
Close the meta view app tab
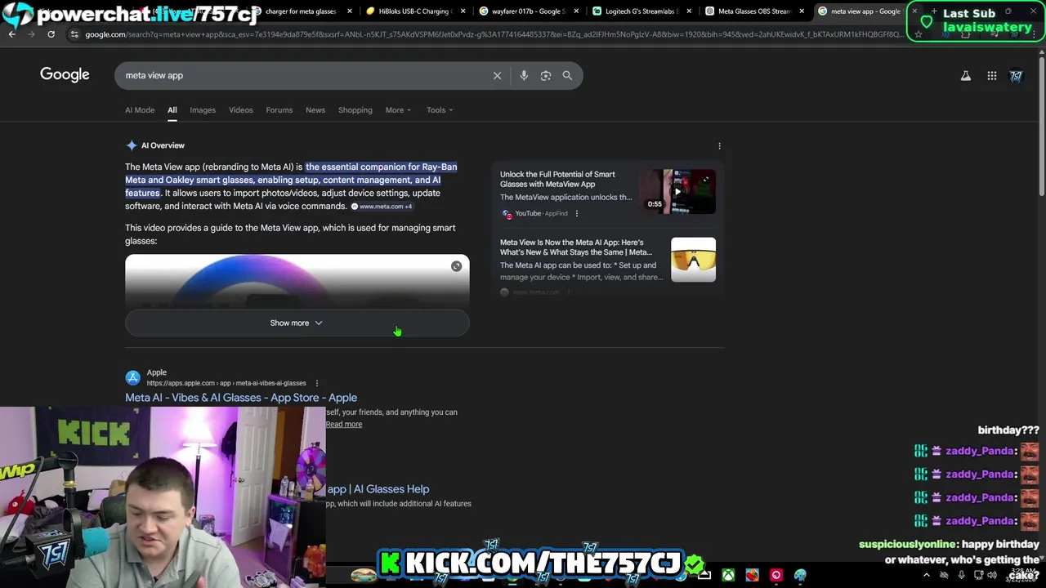click(914, 11)
